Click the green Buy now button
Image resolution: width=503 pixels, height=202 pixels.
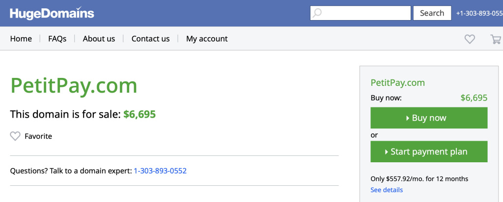[x=429, y=118]
